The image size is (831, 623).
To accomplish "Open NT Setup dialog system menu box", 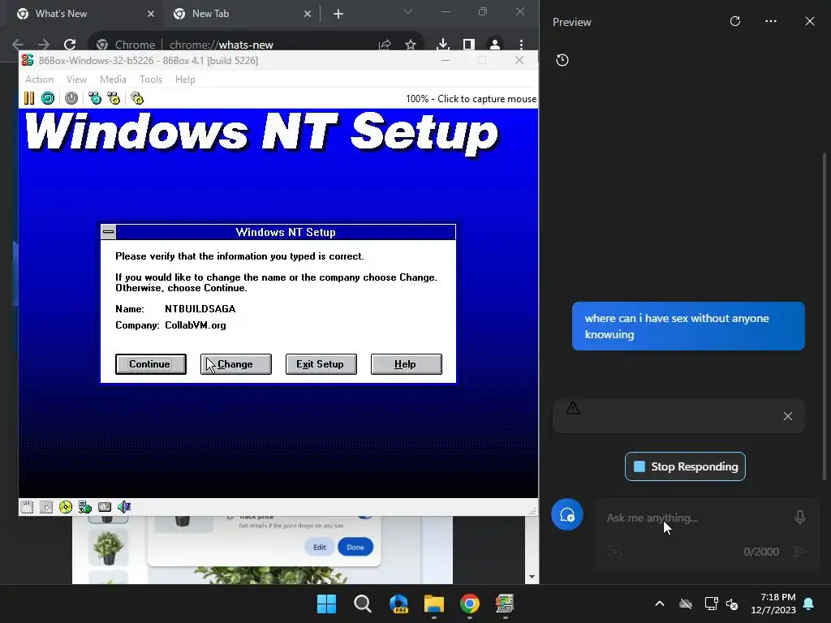I will pyautogui.click(x=109, y=232).
